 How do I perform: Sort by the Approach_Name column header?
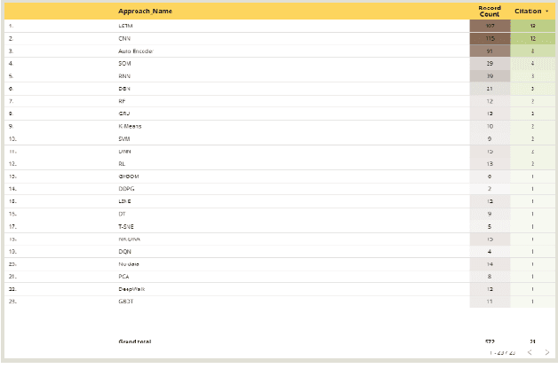[145, 11]
